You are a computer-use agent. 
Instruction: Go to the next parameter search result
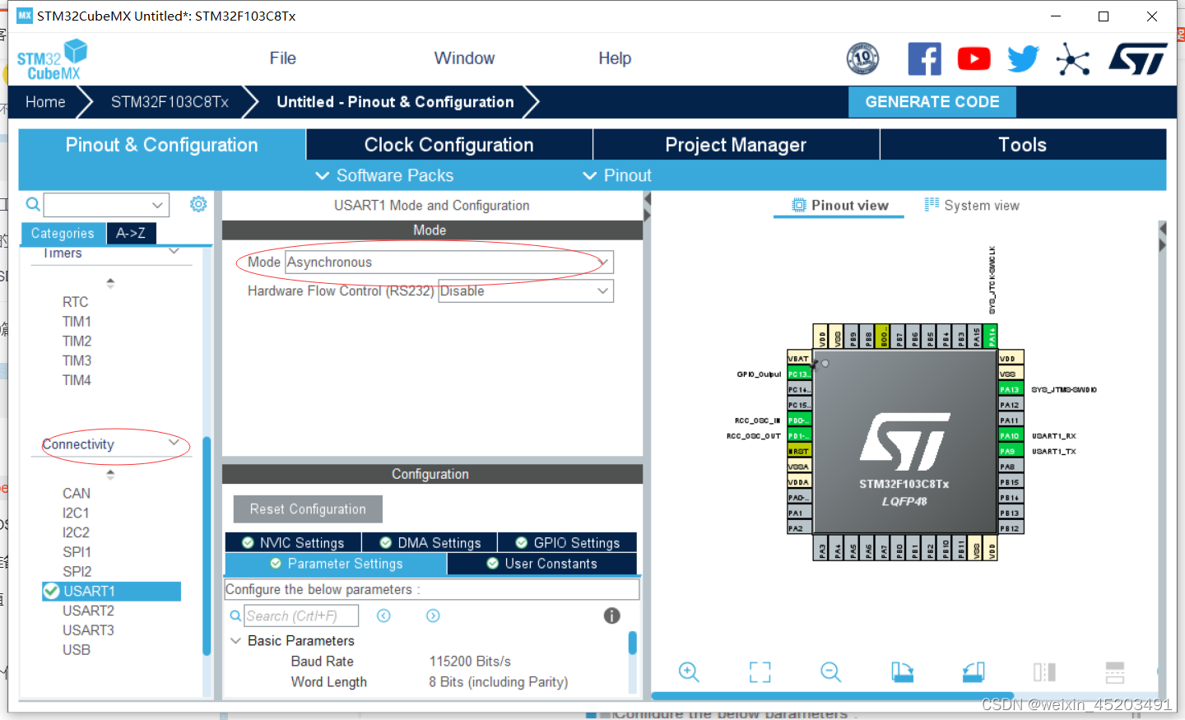(433, 615)
